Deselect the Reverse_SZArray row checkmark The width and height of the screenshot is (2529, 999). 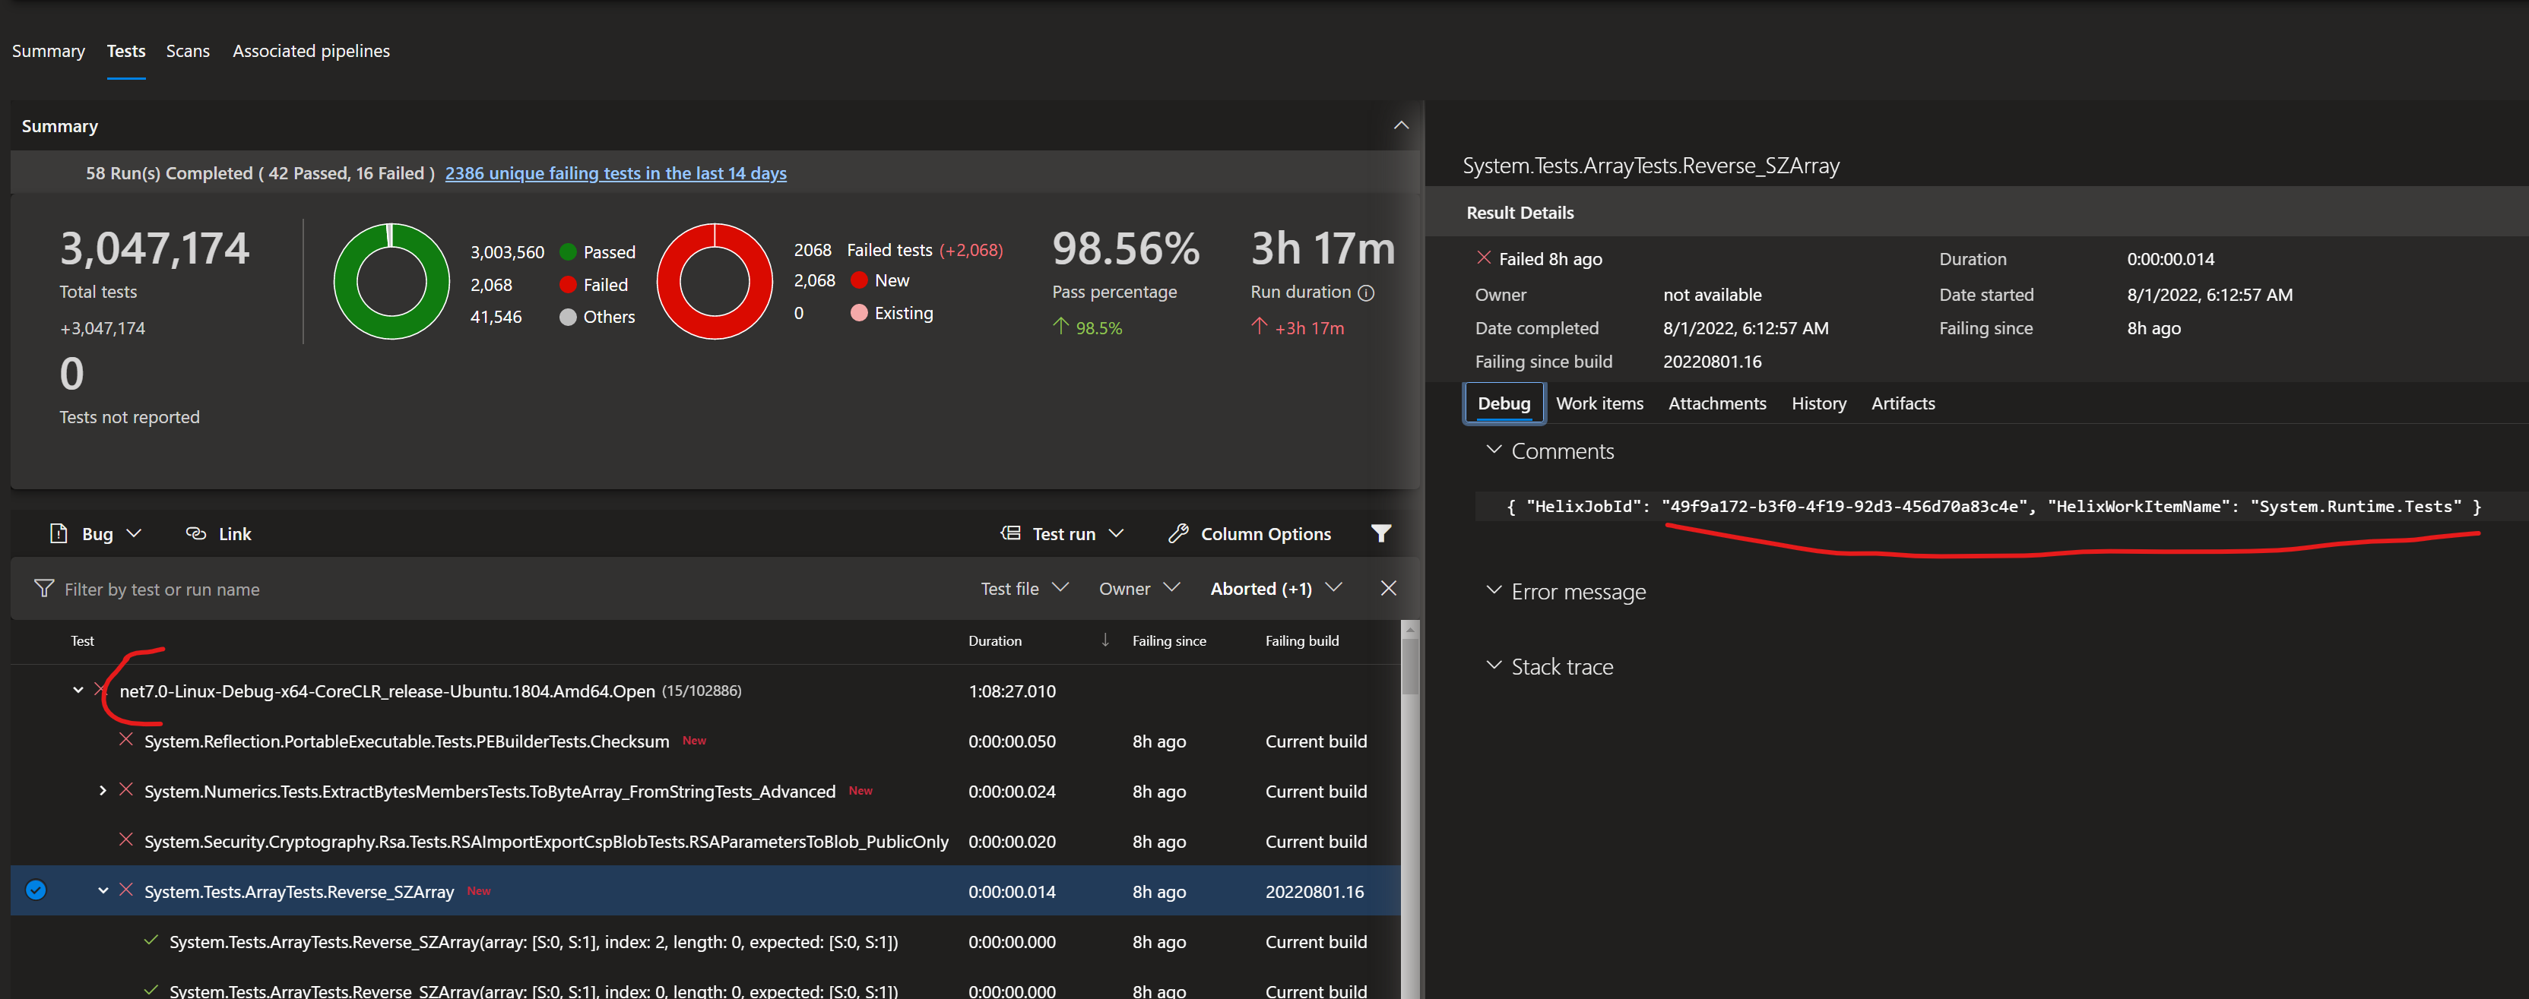[36, 890]
